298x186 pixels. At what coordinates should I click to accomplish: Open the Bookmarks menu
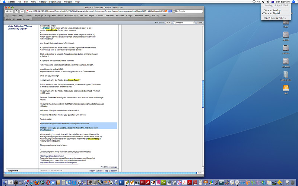tap(55, 2)
